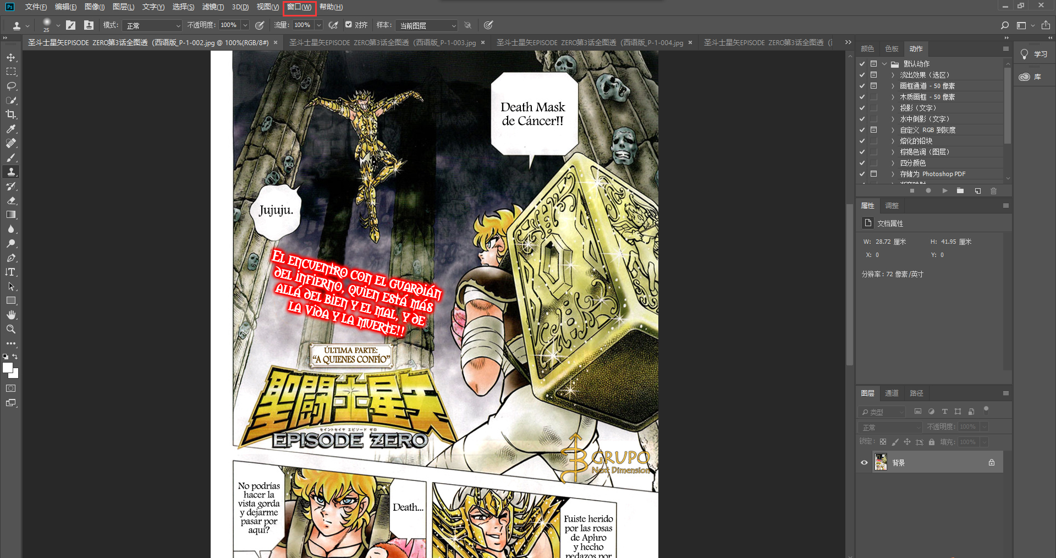Image resolution: width=1056 pixels, height=558 pixels.
Task: Open the 学习 learn panel
Action: [1034, 54]
